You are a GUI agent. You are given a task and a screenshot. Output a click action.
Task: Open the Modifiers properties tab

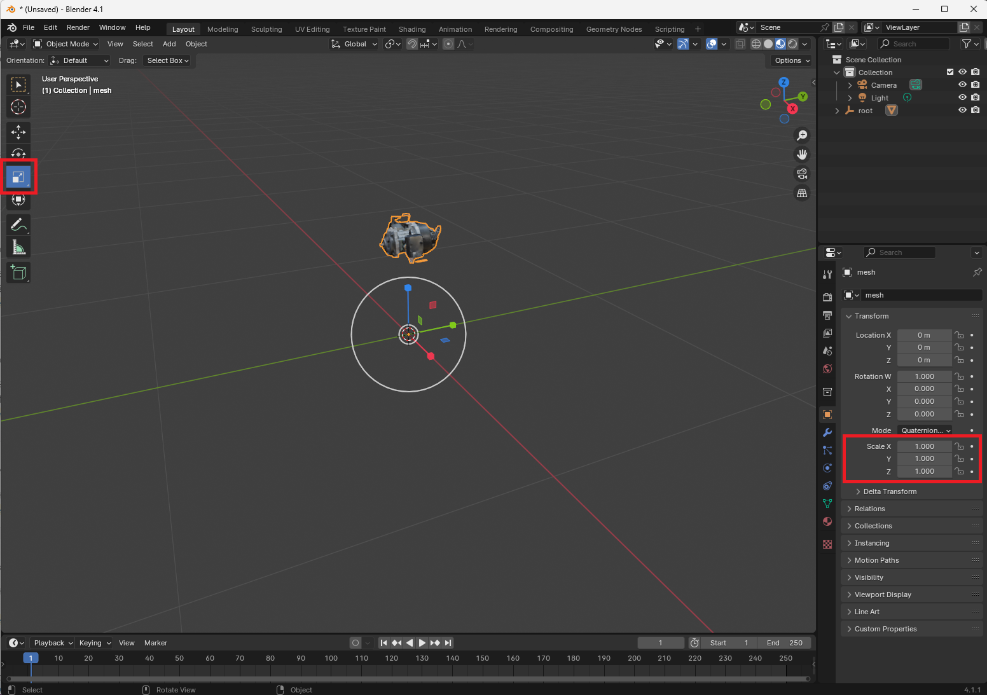pos(827,432)
